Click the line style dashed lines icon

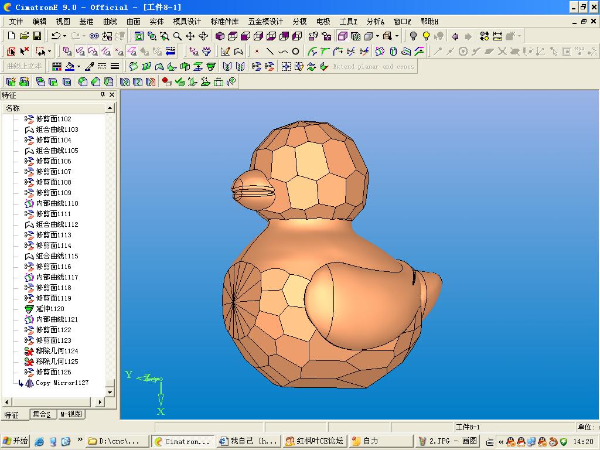(x=102, y=67)
